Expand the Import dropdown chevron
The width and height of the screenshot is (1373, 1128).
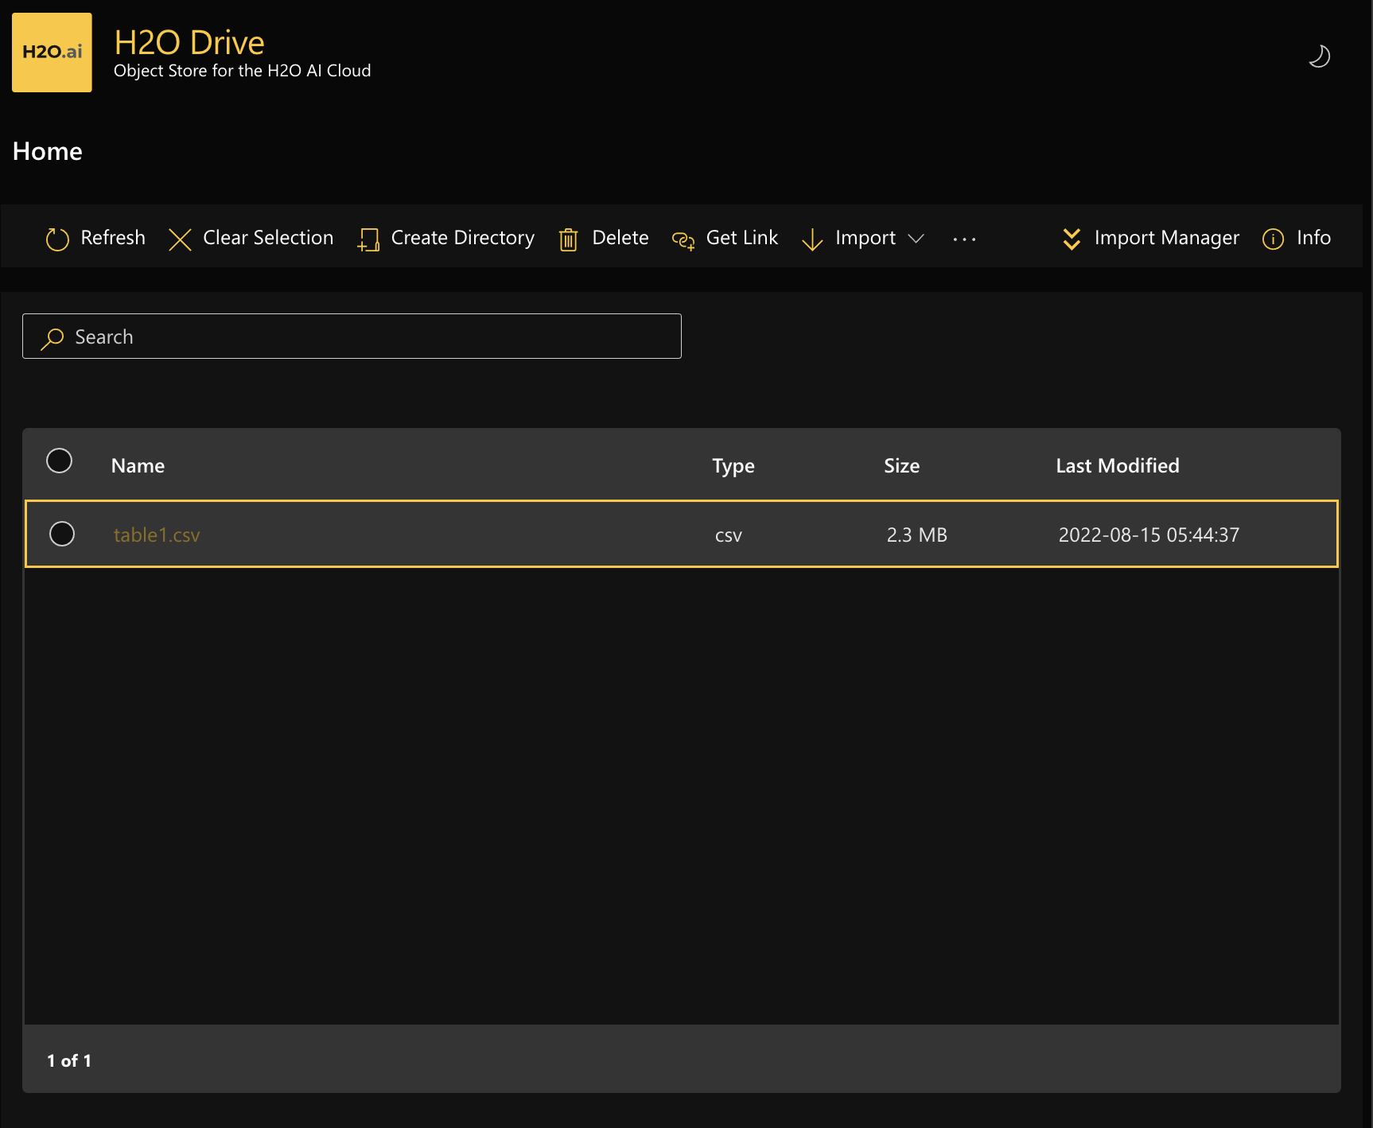point(916,239)
